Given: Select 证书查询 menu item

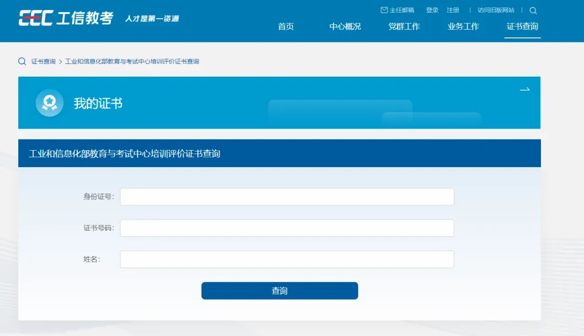Looking at the screenshot, I should tap(522, 26).
